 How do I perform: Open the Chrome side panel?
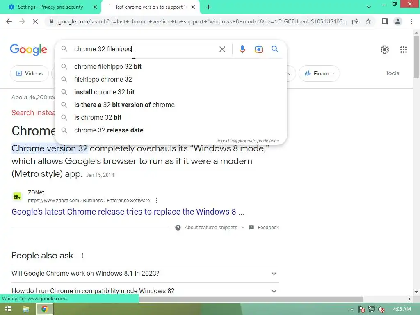(x=385, y=21)
